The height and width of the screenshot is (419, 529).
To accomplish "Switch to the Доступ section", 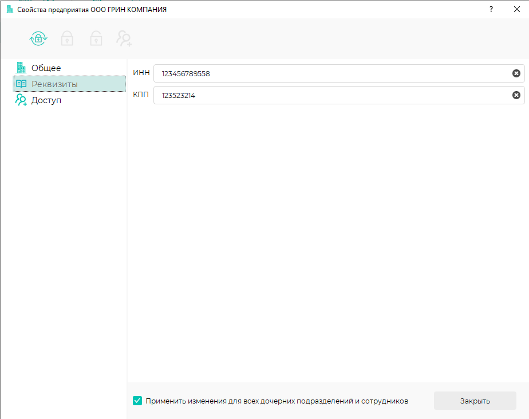I will pyautogui.click(x=46, y=100).
